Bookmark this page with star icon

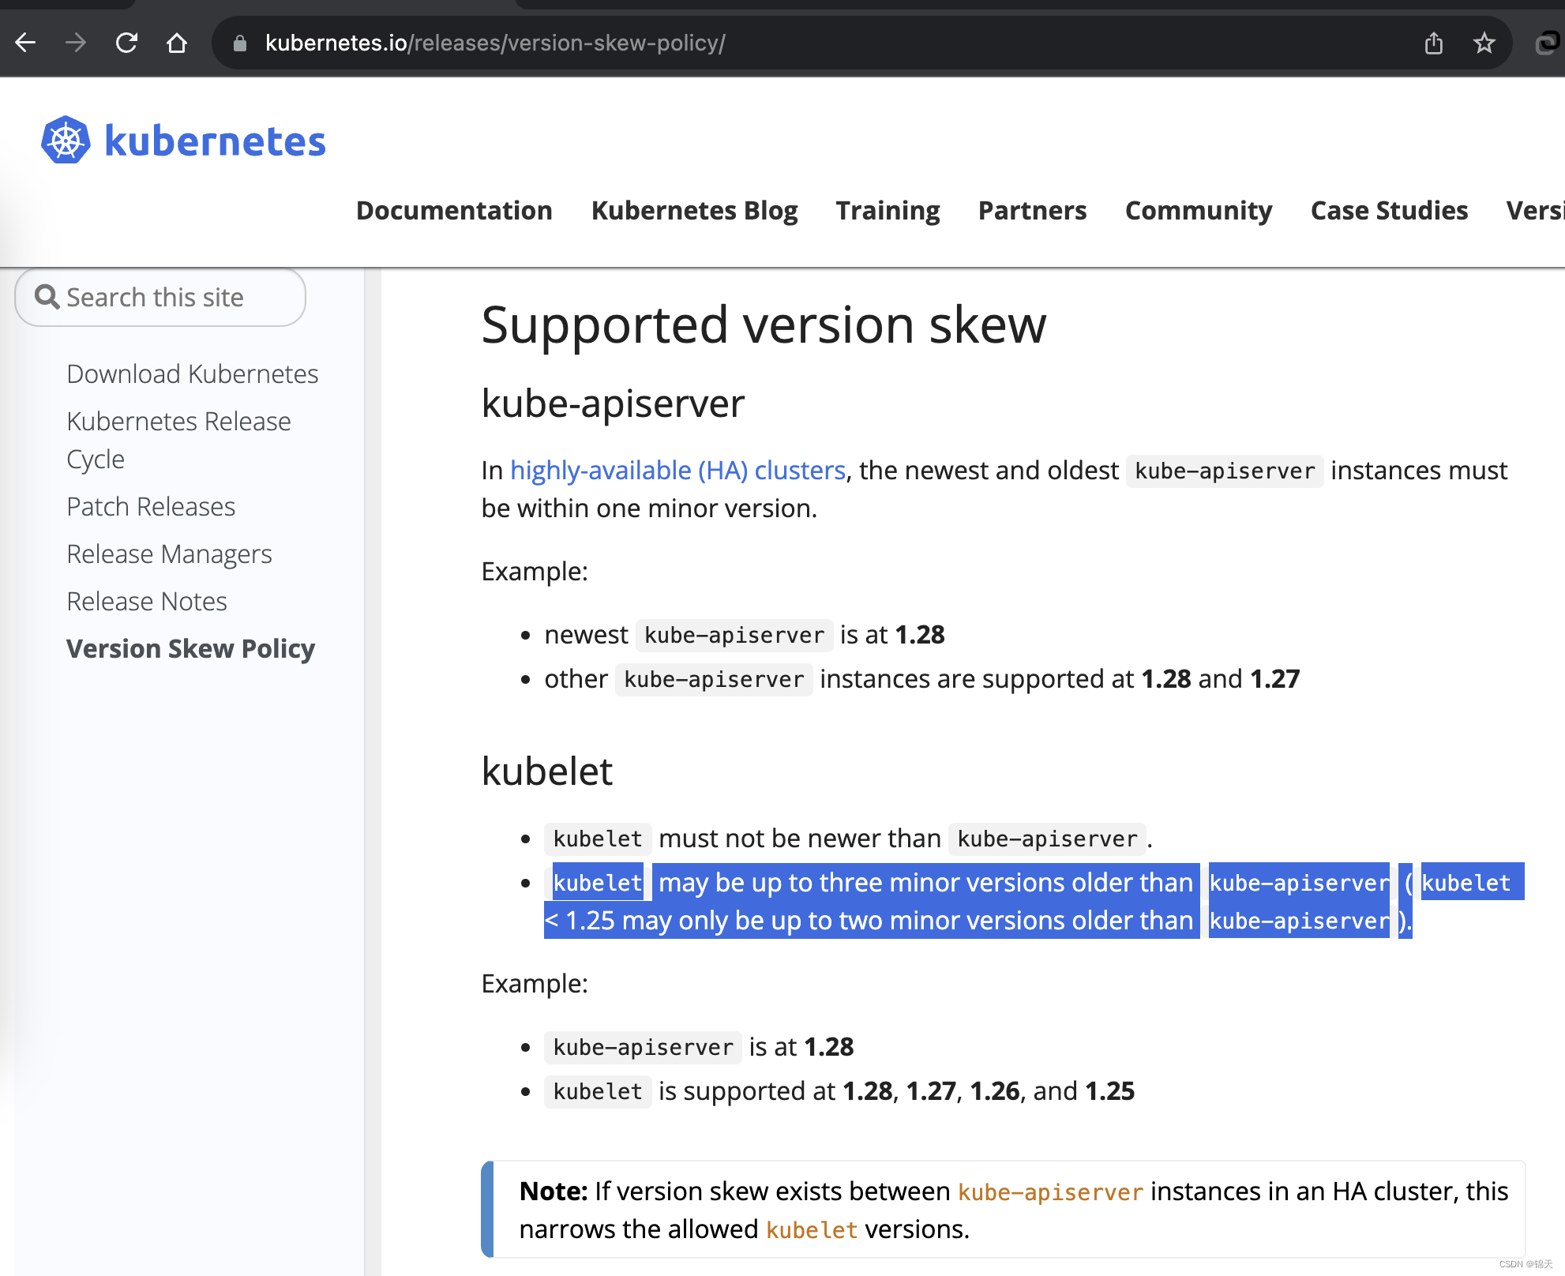pyautogui.click(x=1484, y=43)
